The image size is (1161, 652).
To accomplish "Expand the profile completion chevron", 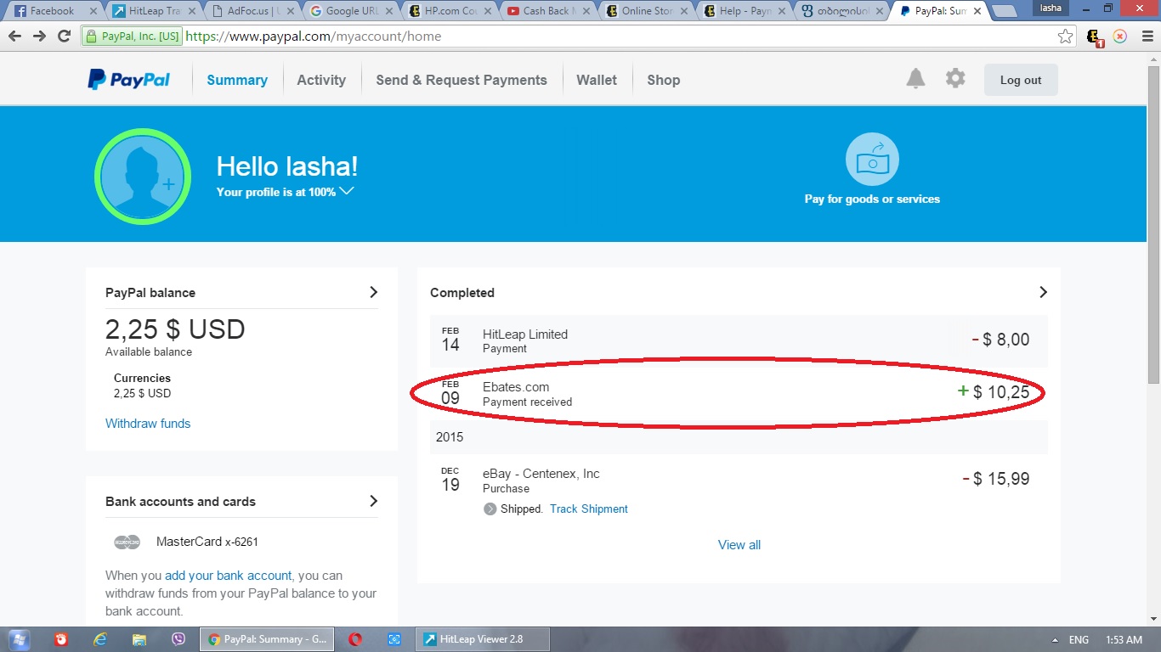I will click(347, 191).
